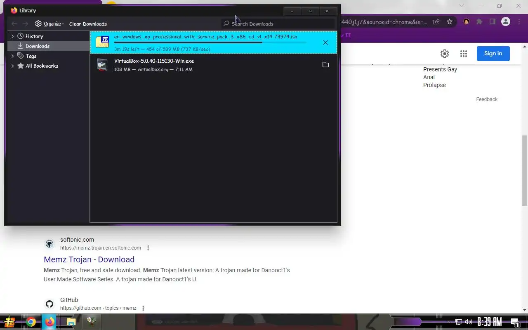Screen dimensions: 528x330
Task: Select History in the Library sidebar
Action: pyautogui.click(x=34, y=36)
